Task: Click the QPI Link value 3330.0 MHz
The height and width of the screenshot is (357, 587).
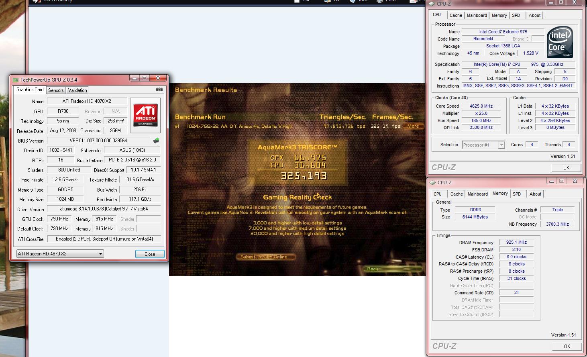Action: point(481,128)
